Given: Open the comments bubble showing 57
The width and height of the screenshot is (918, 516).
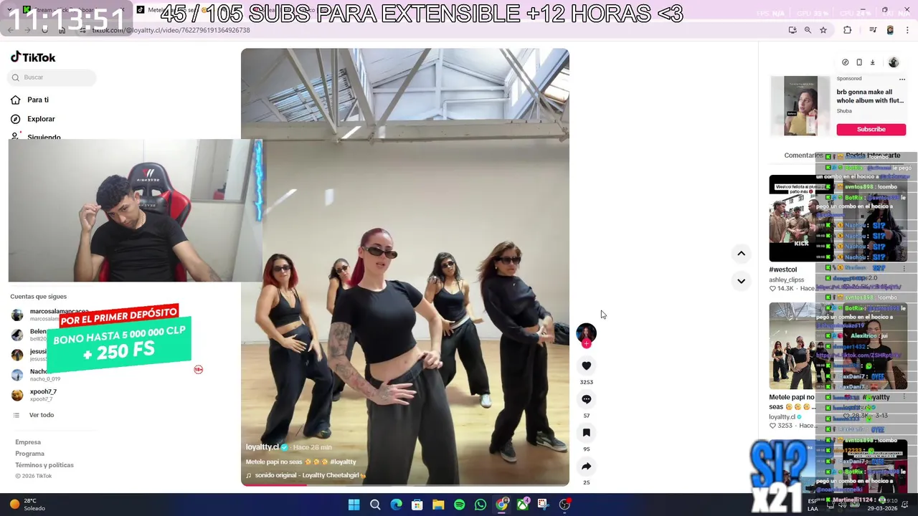Looking at the screenshot, I should (586, 399).
